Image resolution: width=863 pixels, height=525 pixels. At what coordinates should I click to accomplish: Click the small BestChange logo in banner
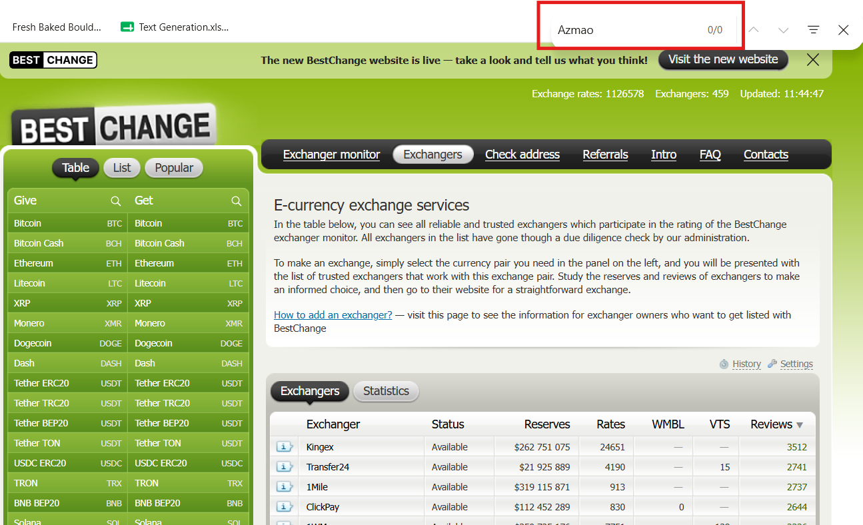53,60
